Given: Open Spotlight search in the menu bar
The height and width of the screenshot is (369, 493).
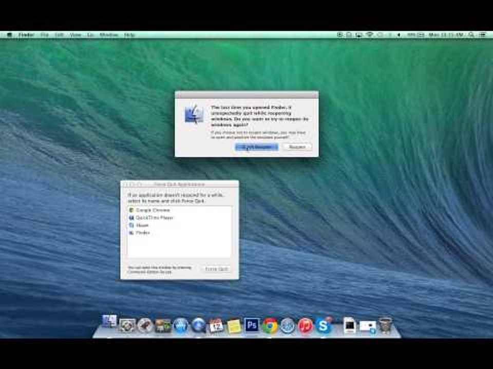Looking at the screenshot, I should point(472,35).
